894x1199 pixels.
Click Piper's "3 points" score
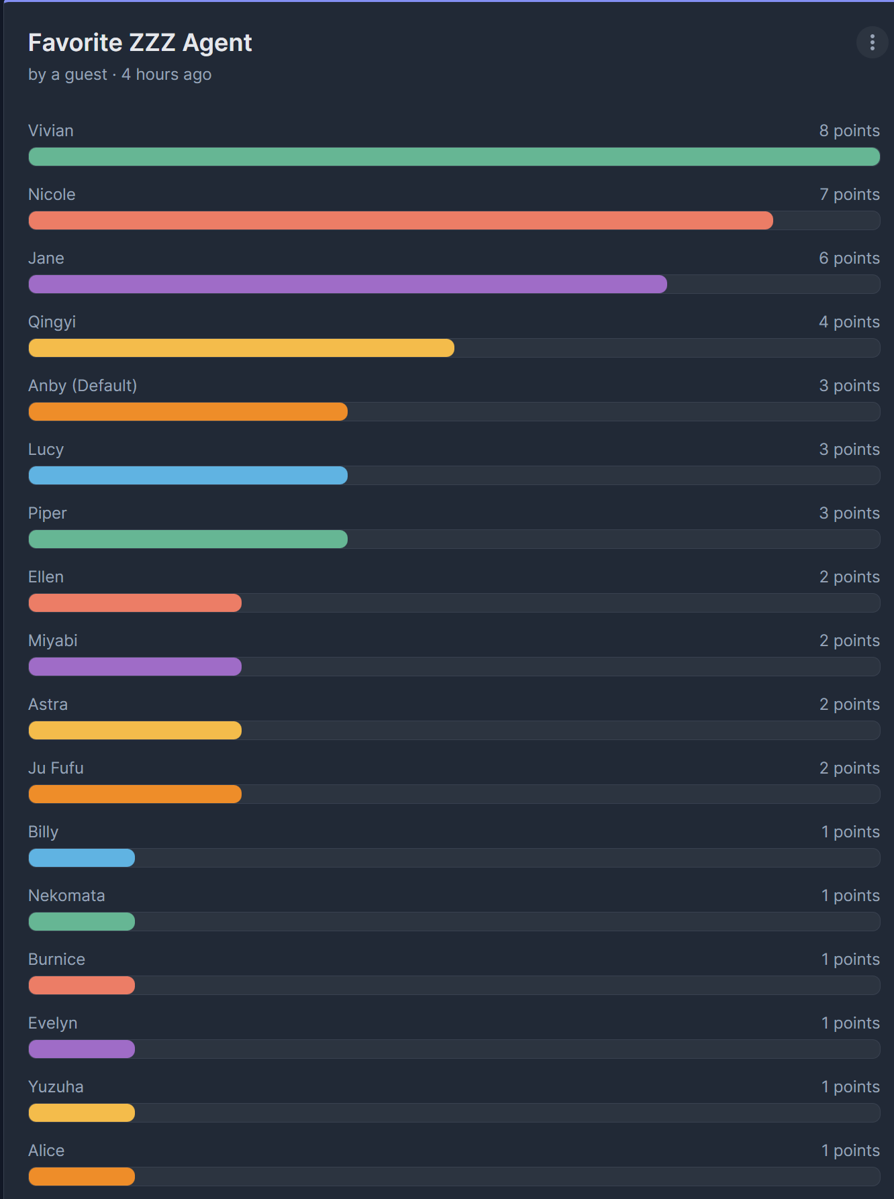(849, 513)
